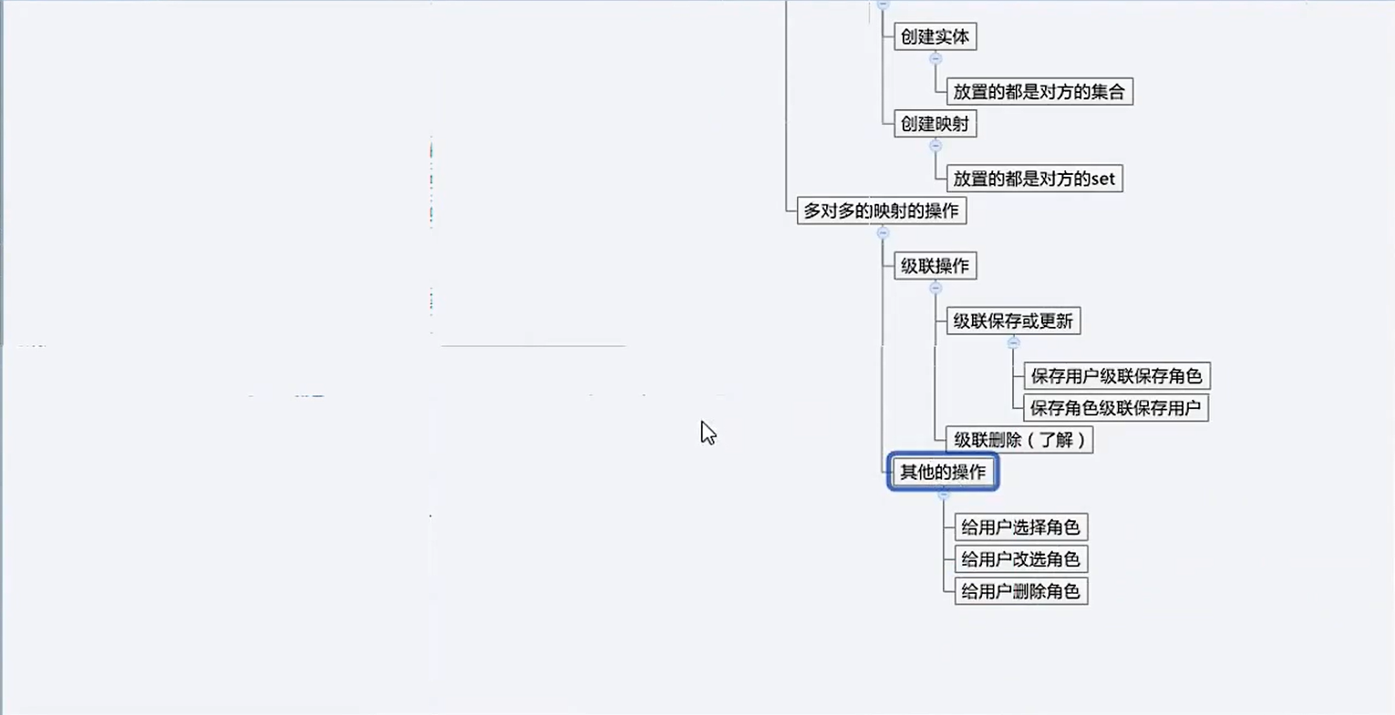This screenshot has height=715, width=1395.
Task: Select the 放置的都是对方的集合 node
Action: 1039,91
